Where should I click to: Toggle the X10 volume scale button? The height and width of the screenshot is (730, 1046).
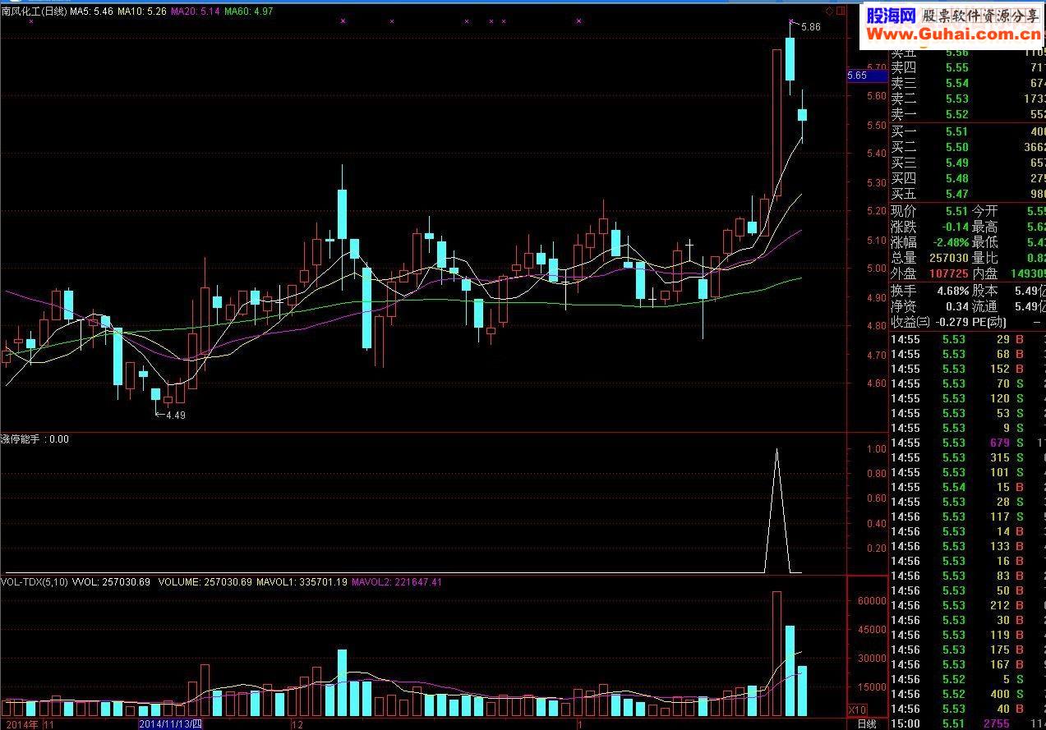tap(857, 709)
